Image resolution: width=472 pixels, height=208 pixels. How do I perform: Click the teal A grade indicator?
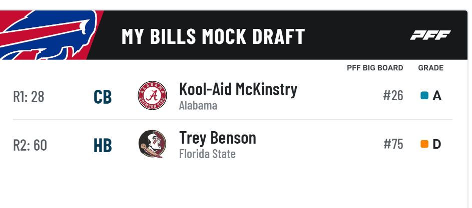(x=424, y=96)
